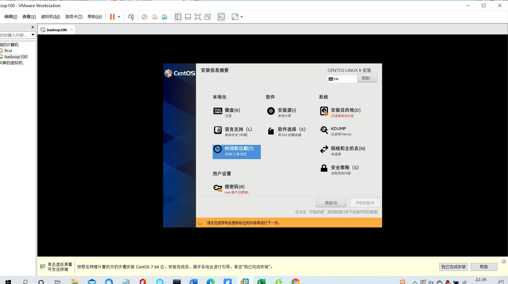
Task: Open File Explorer from taskbar
Action: pyautogui.click(x=75, y=282)
